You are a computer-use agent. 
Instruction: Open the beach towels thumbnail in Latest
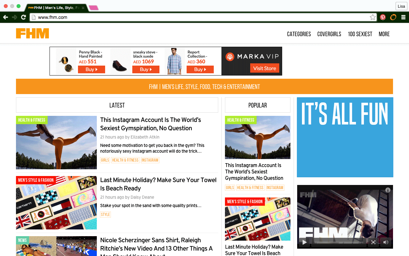(x=56, y=203)
